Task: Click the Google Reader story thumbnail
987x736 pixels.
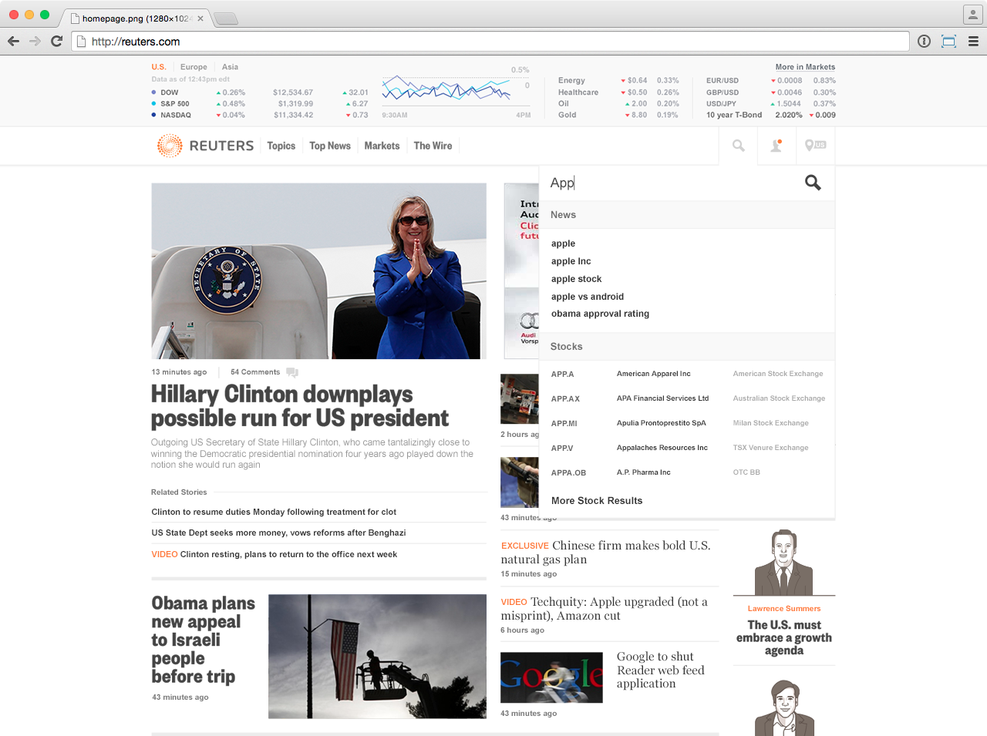Action: (551, 677)
